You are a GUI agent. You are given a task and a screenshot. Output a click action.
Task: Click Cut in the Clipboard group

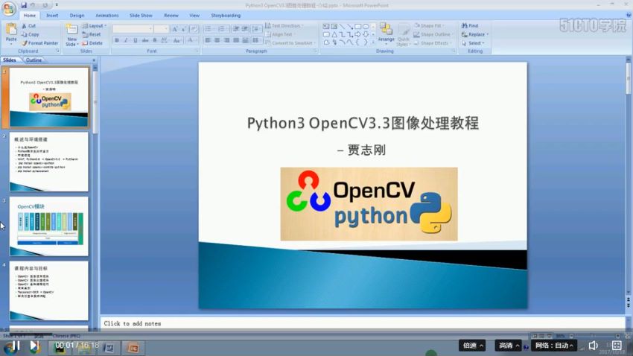[x=28, y=26]
